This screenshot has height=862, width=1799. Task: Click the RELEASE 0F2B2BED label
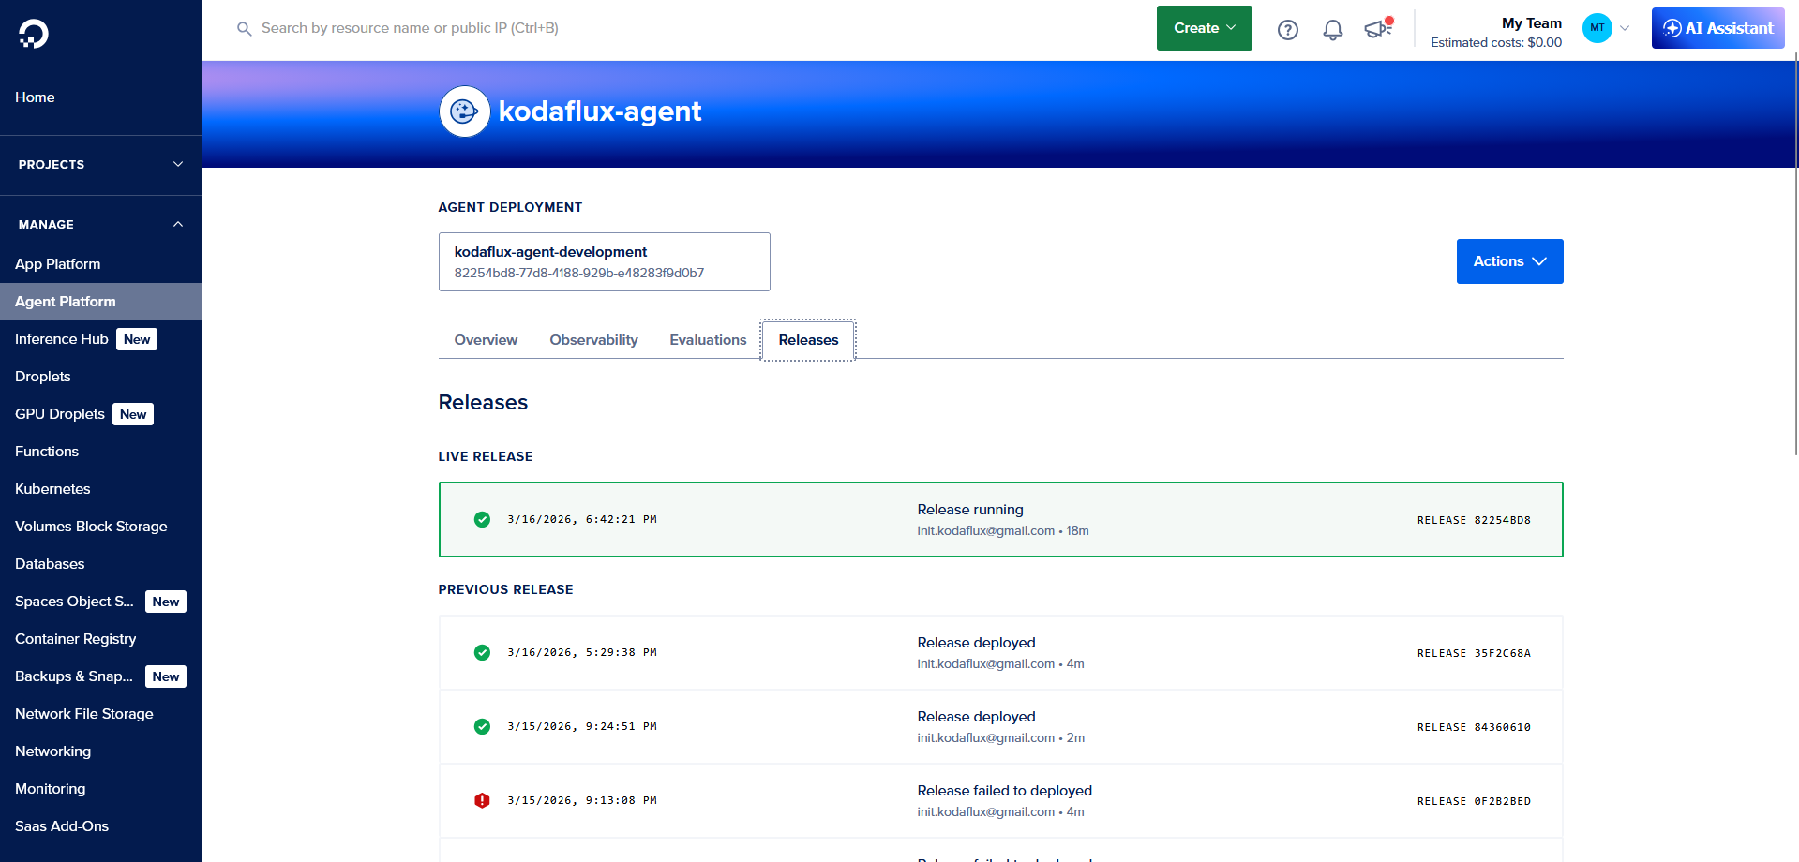pyautogui.click(x=1474, y=801)
